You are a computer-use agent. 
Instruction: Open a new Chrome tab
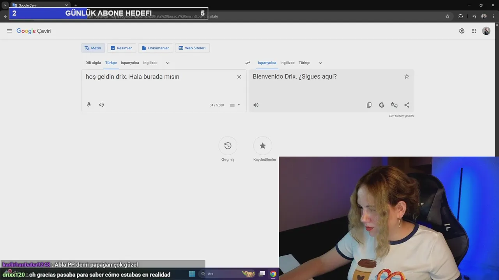point(76,5)
